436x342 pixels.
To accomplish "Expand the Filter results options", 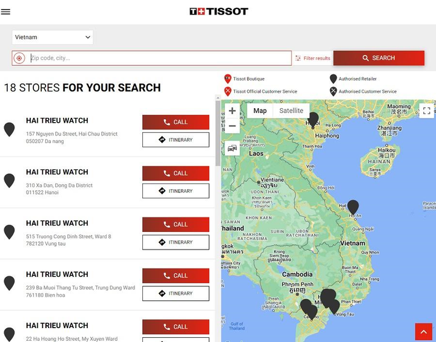I will 312,59.
